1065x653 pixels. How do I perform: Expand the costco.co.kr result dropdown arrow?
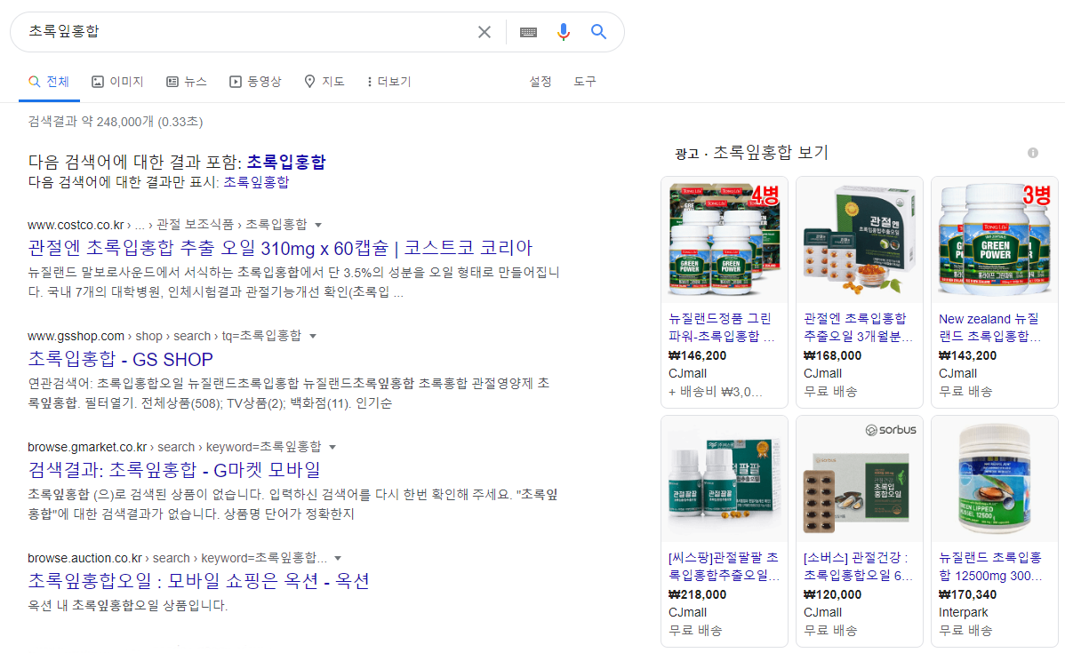click(x=318, y=225)
